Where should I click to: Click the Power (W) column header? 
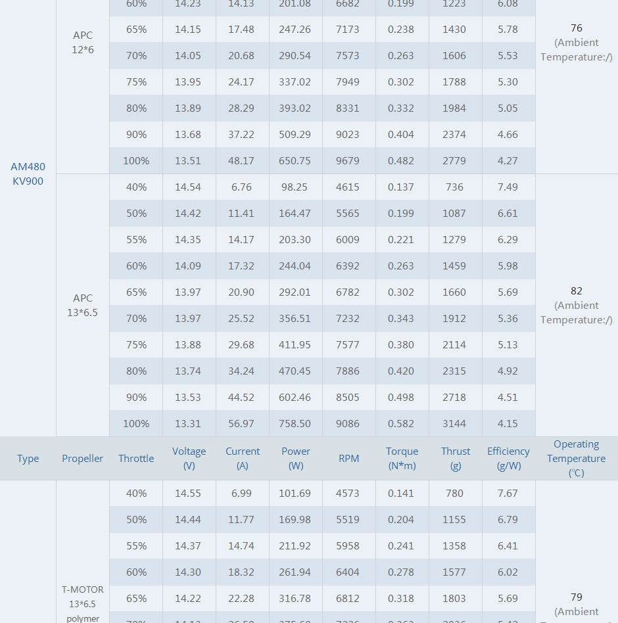pyautogui.click(x=296, y=459)
